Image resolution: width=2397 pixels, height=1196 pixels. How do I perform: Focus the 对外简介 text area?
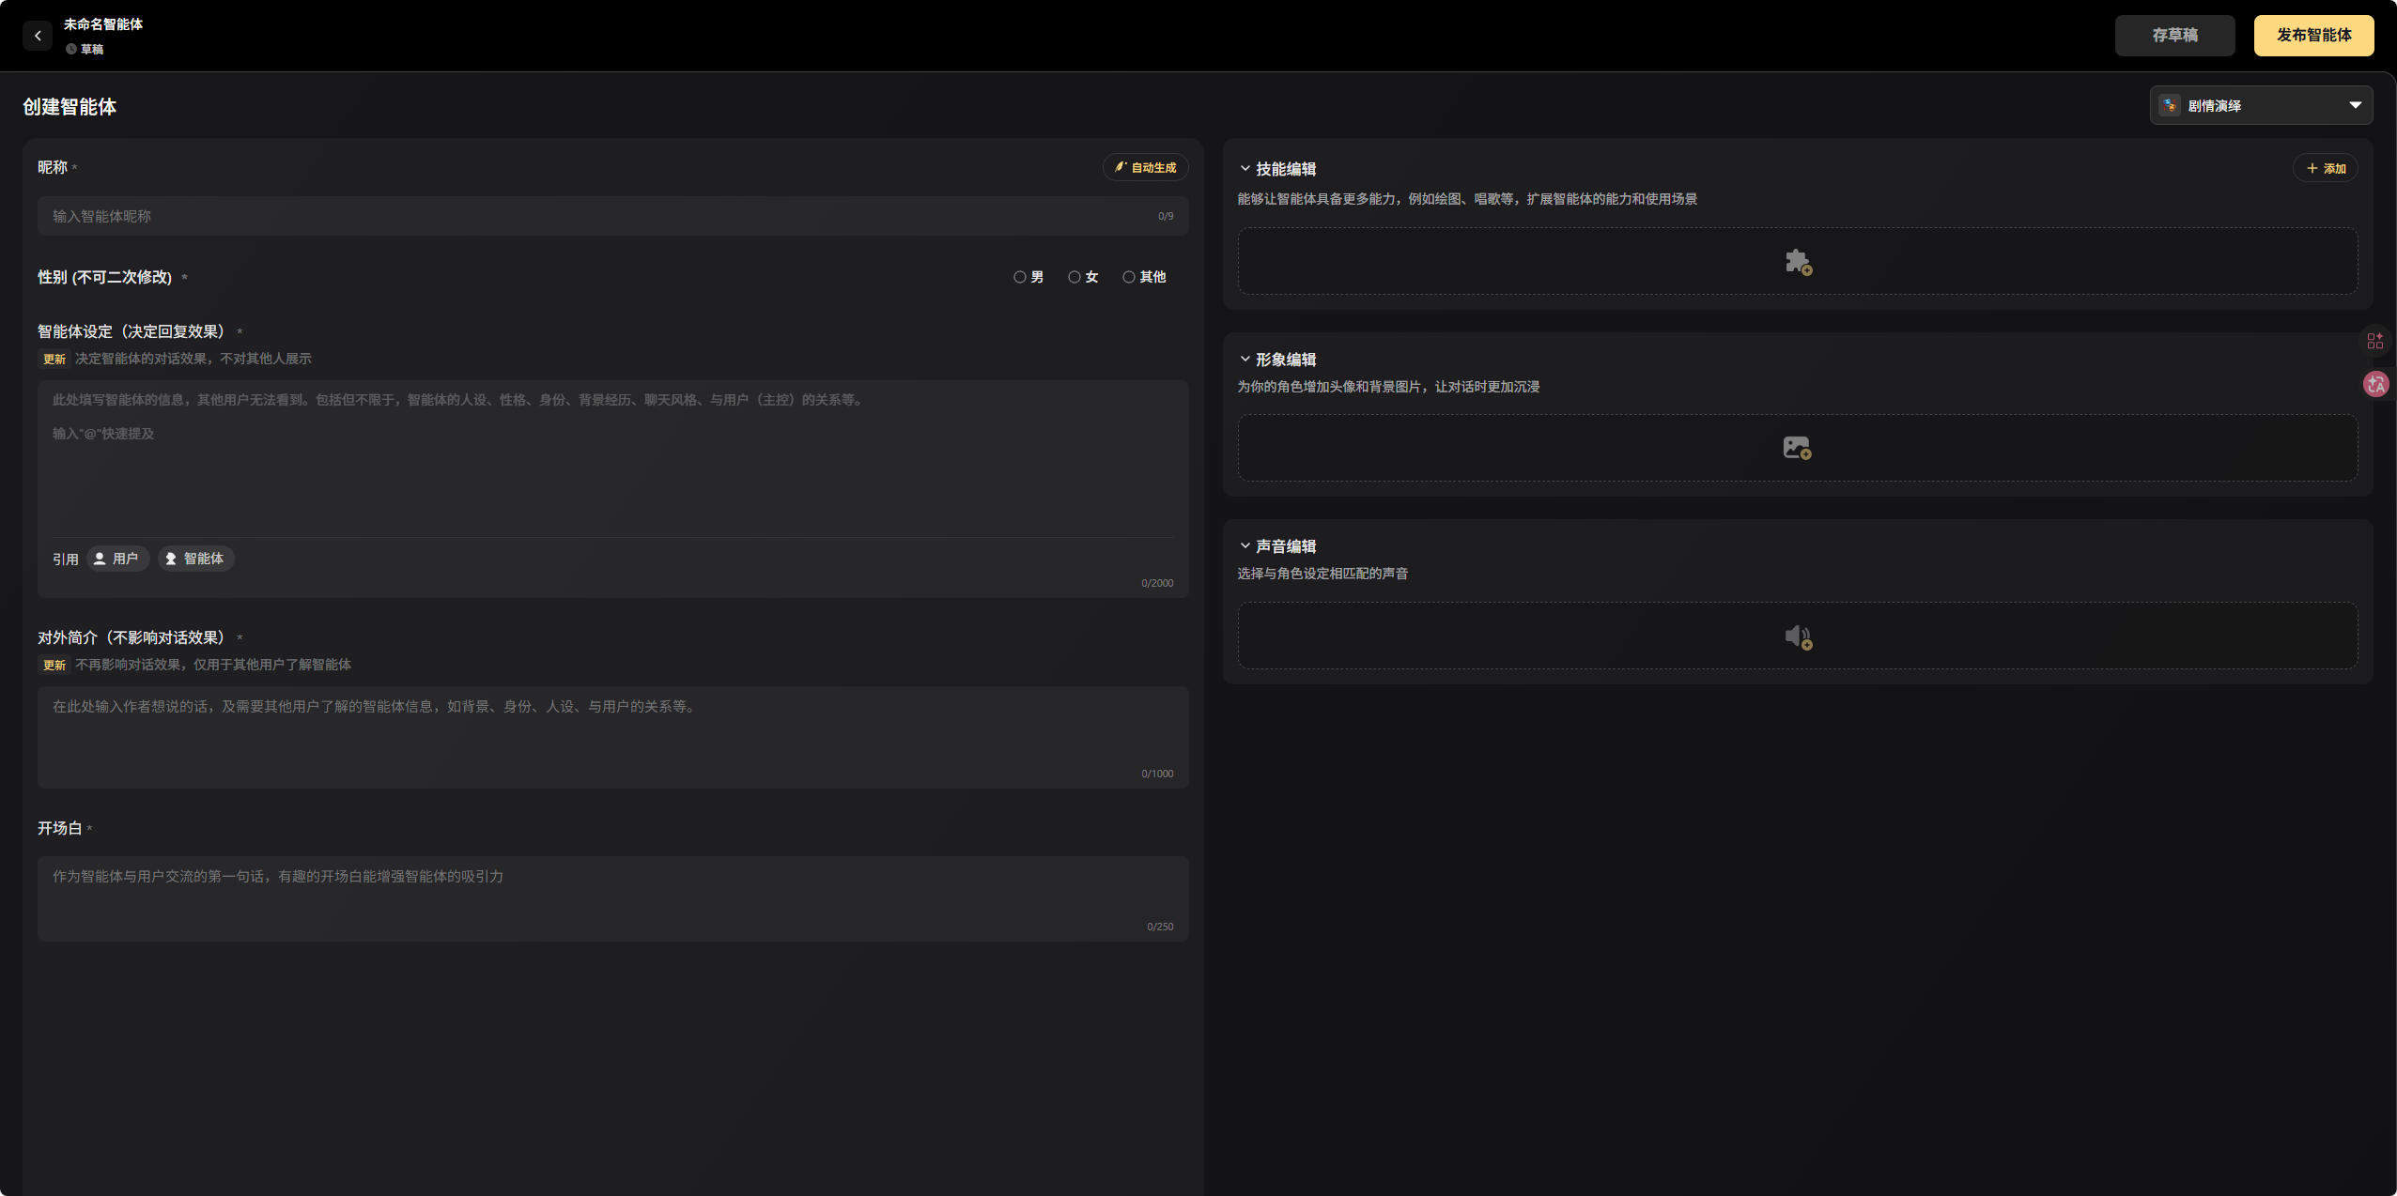click(612, 737)
